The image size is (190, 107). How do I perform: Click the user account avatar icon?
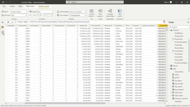tap(171, 2)
